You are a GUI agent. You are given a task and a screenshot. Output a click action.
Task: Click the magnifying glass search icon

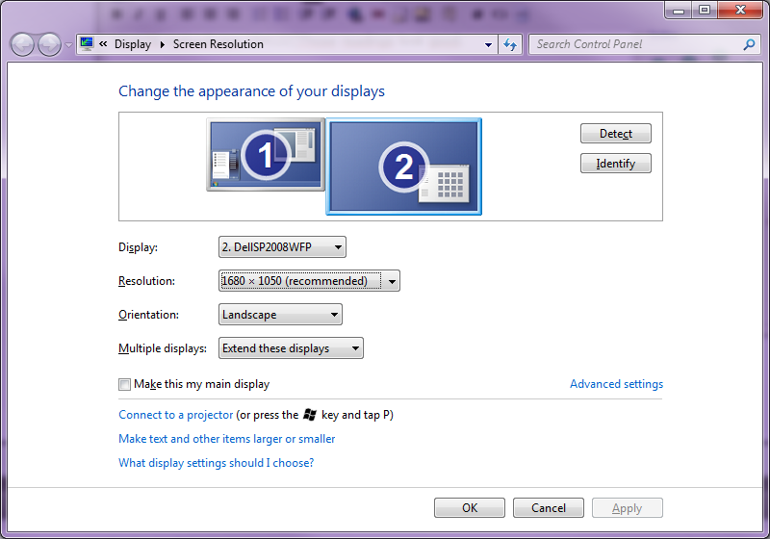pos(749,44)
